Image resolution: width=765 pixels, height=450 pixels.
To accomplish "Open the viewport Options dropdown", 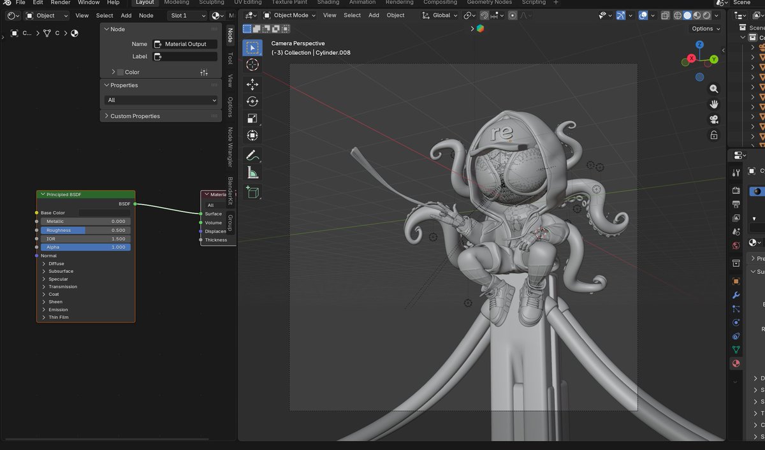I will pos(706,29).
